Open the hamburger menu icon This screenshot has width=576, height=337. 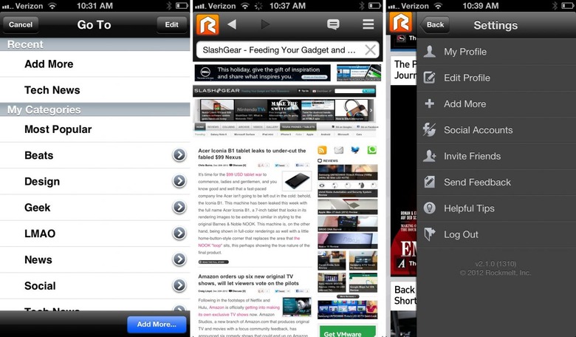click(x=368, y=24)
